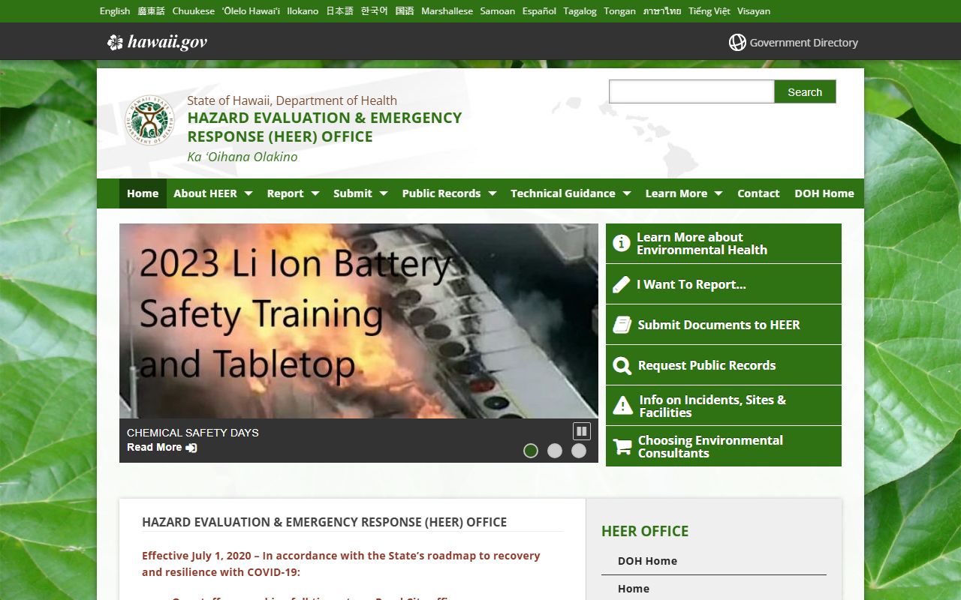Open the Government Directory link

coord(794,43)
